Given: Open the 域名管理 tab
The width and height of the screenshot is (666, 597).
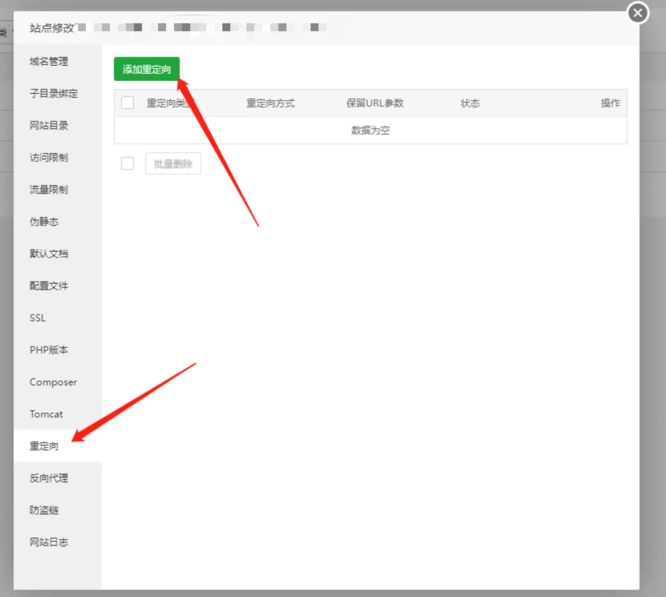Looking at the screenshot, I should 49,61.
